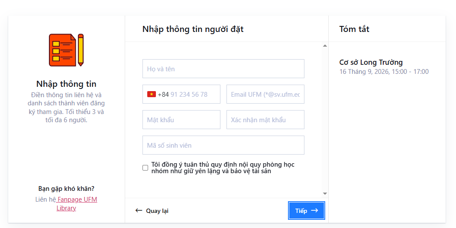This screenshot has width=456, height=228.
Task: Click the Bạn gặp khó khăn? text
Action: pyautogui.click(x=66, y=189)
